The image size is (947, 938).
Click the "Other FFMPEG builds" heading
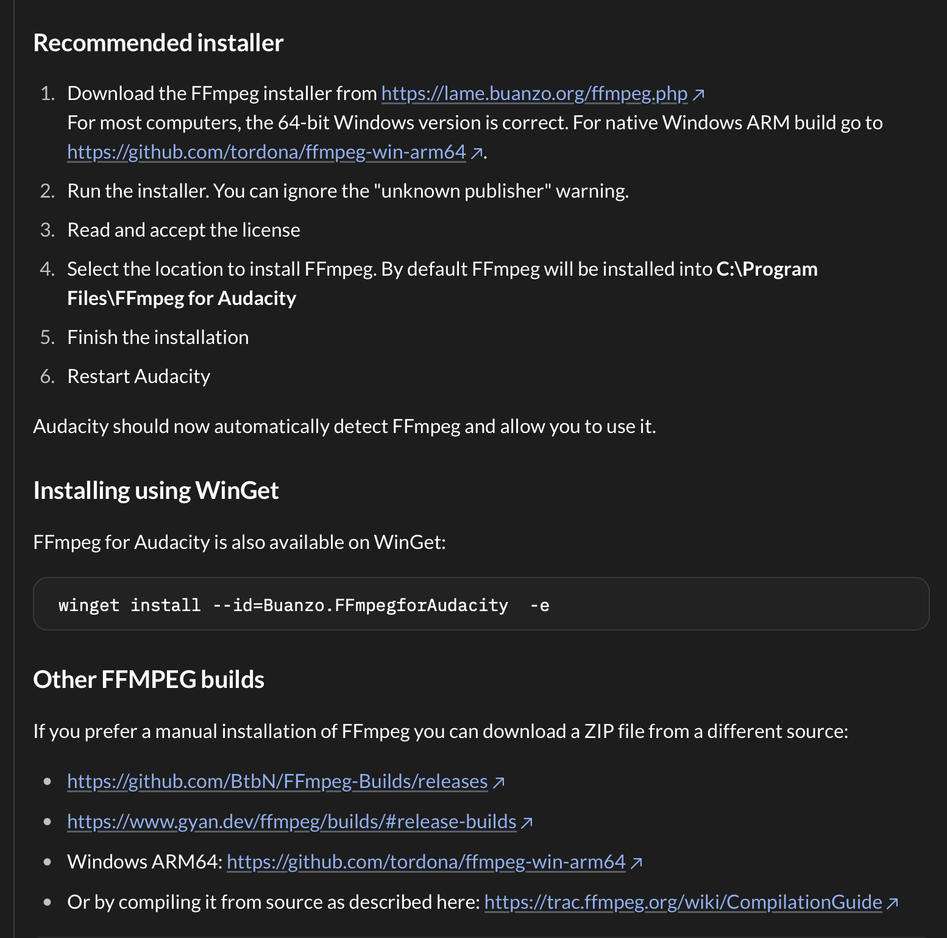(x=149, y=679)
